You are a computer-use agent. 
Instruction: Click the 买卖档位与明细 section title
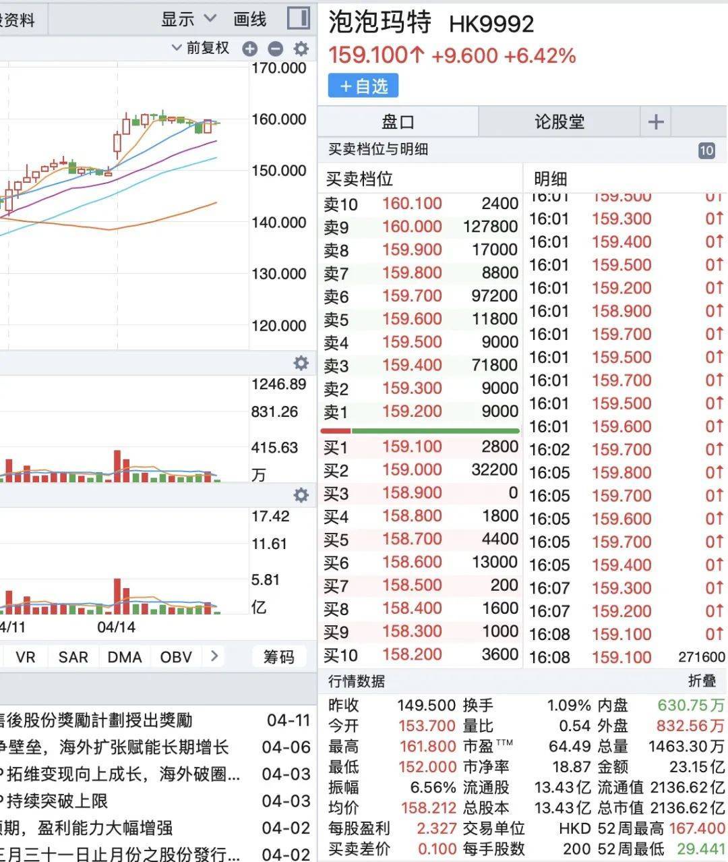(378, 149)
